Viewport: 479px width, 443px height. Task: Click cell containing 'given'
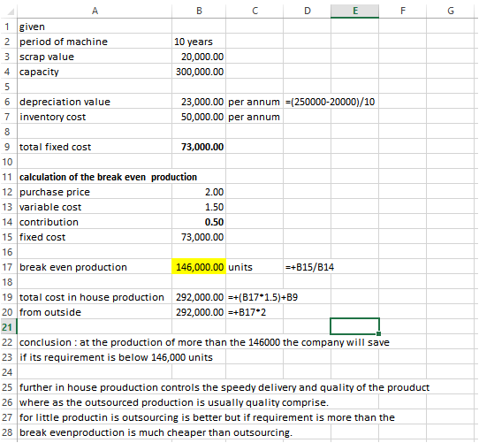click(x=95, y=27)
